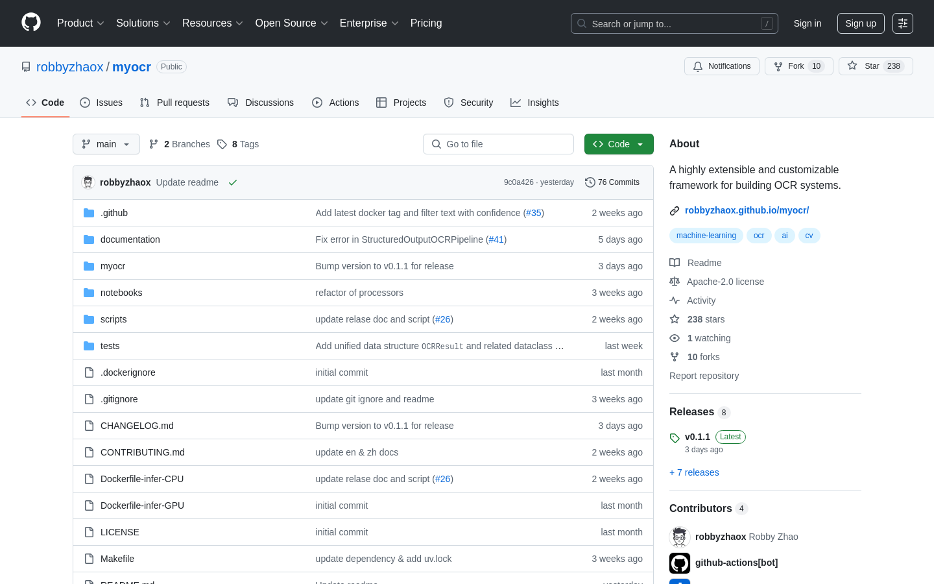Click the Readme book icon

point(675,263)
